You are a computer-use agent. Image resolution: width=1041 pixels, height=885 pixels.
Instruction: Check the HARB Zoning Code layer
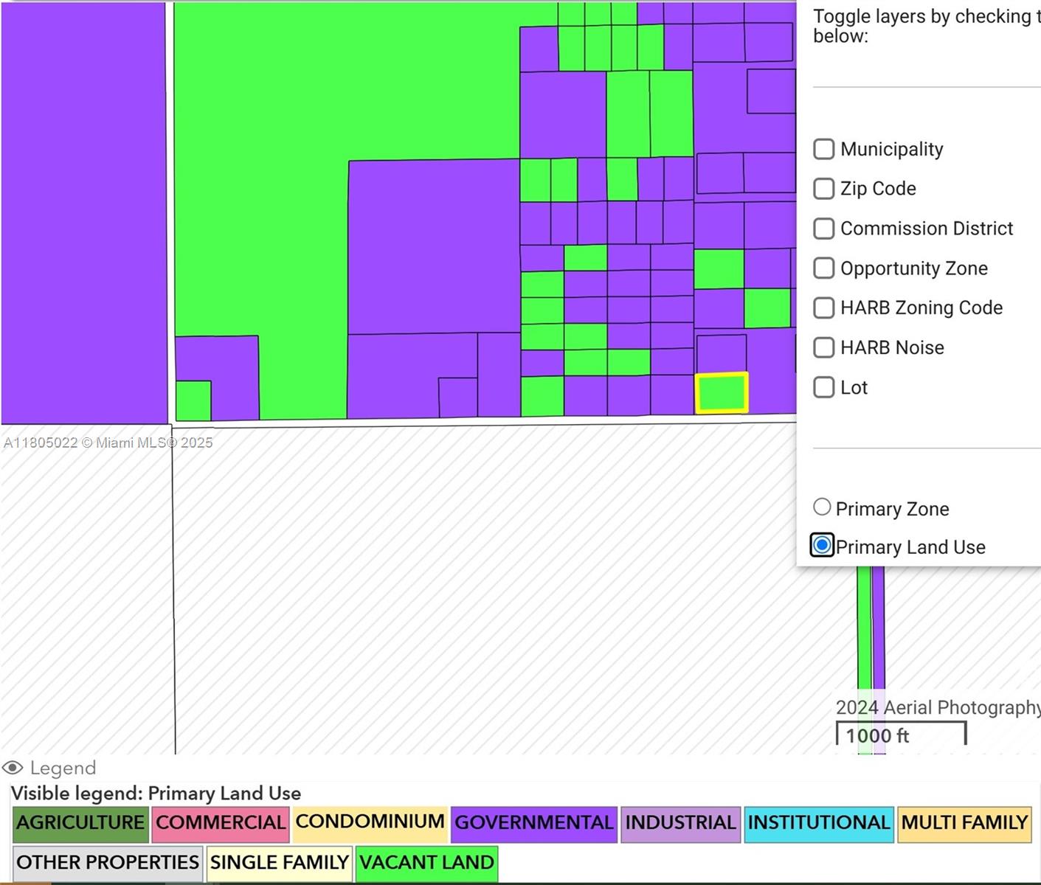click(823, 308)
